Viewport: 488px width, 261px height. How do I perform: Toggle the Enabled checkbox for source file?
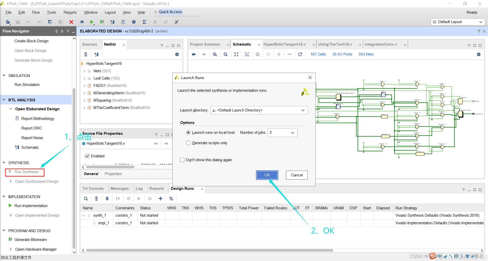87,156
